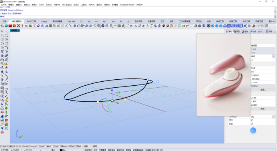Image resolution: width=277 pixels, height=151 pixels.
Task: Click the gear-shaped icon in the toolbar
Action: coord(95,26)
